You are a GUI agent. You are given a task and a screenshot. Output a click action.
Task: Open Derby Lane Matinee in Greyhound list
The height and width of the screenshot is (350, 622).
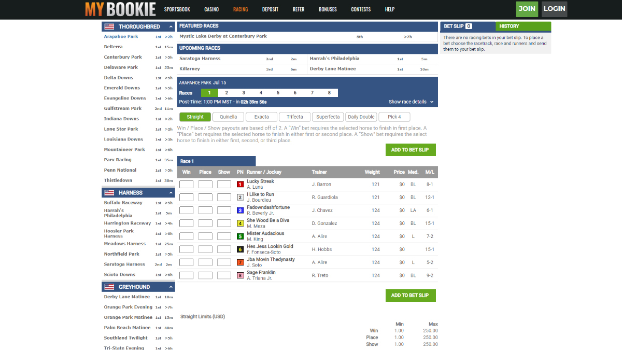127,297
